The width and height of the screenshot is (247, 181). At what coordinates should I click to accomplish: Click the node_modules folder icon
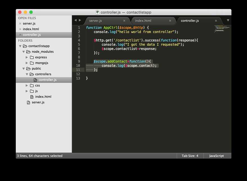coord(28,52)
